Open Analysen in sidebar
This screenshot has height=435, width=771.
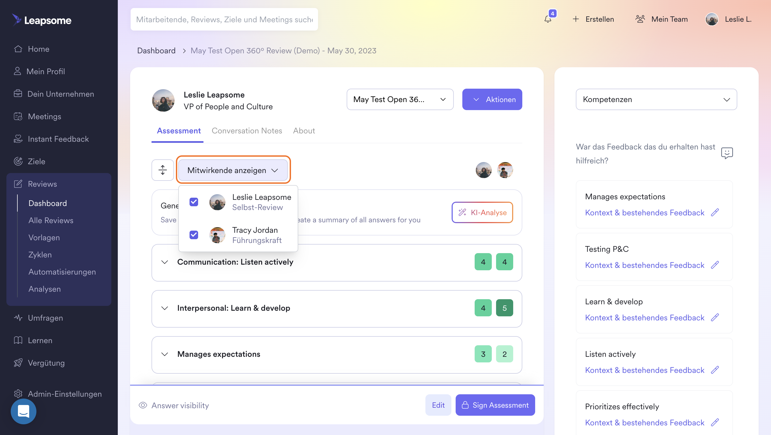pos(44,289)
